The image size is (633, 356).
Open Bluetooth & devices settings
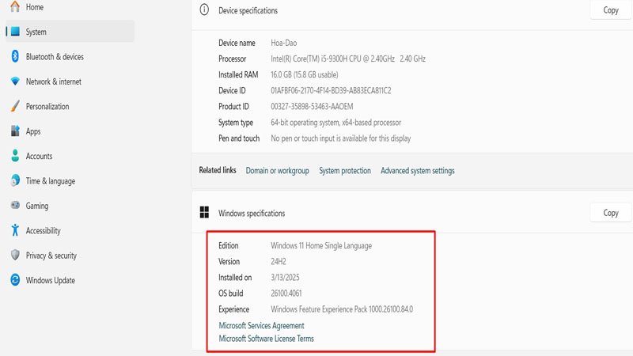pos(70,56)
